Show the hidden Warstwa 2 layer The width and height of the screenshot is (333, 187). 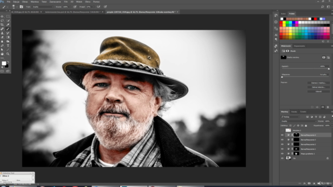282,130
